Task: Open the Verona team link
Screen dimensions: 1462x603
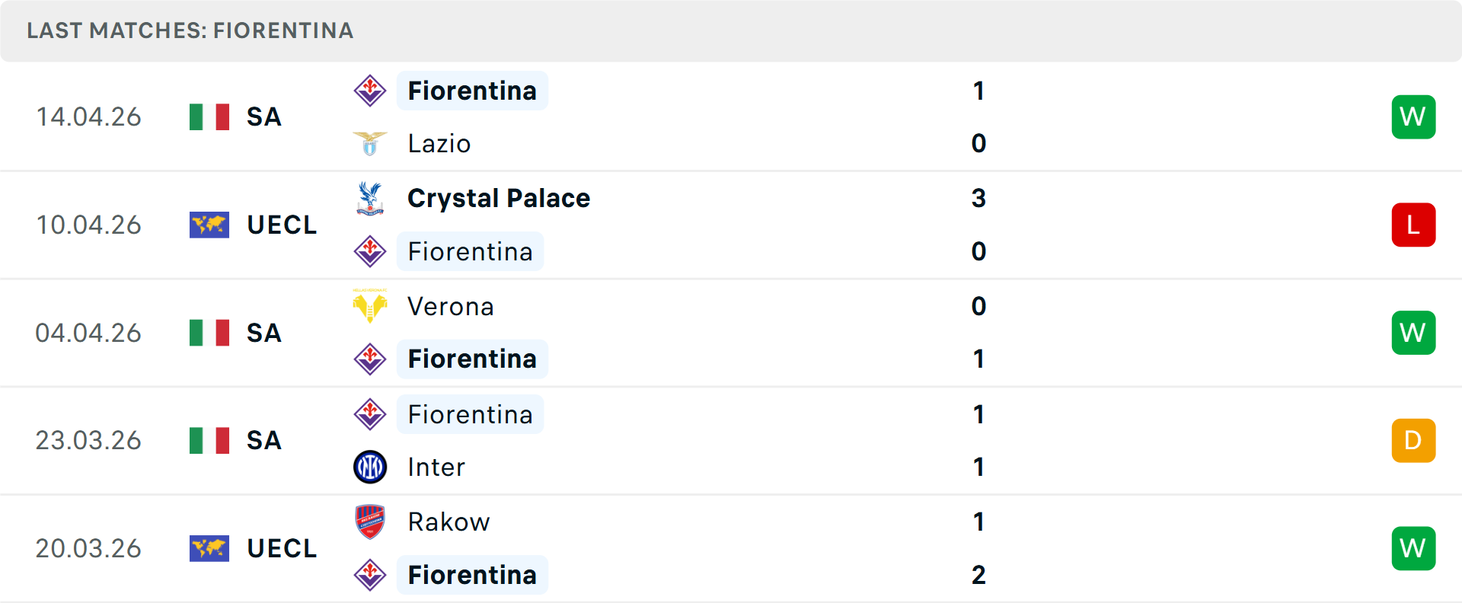Action: tap(451, 306)
